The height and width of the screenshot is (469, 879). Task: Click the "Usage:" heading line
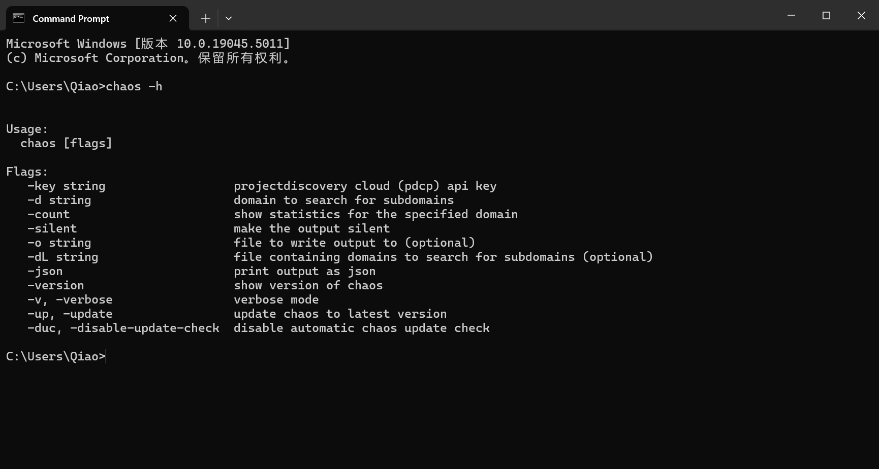[x=27, y=129]
